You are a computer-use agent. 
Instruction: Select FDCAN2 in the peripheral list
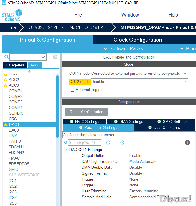coord(17,153)
